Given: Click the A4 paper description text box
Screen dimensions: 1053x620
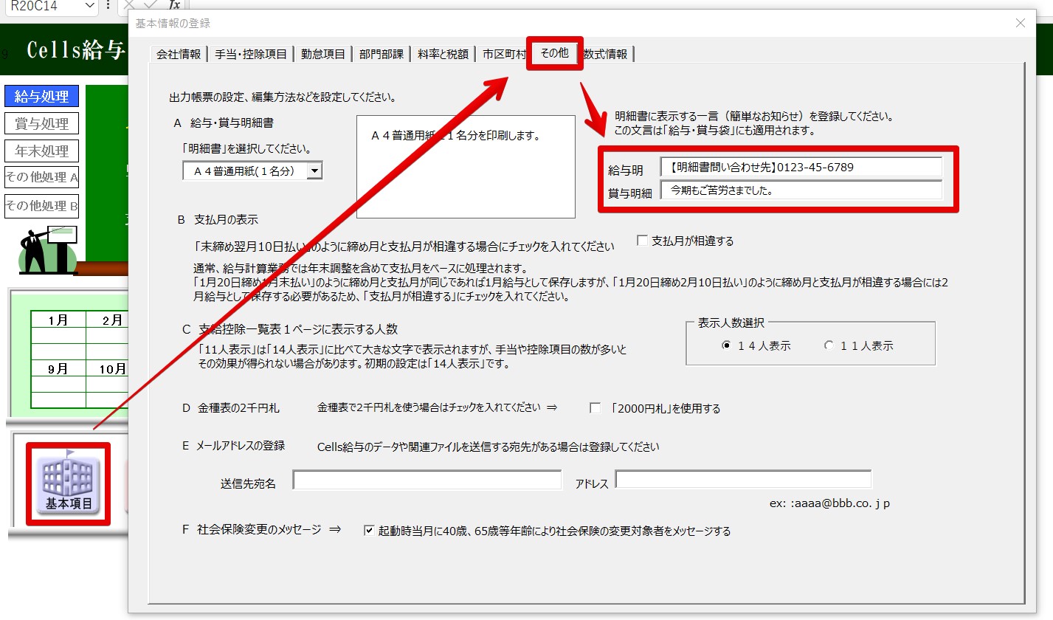Looking at the screenshot, I should pos(466,167).
